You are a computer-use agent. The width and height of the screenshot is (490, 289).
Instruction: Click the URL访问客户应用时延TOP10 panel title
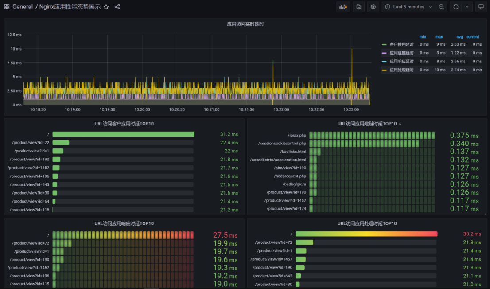point(124,124)
